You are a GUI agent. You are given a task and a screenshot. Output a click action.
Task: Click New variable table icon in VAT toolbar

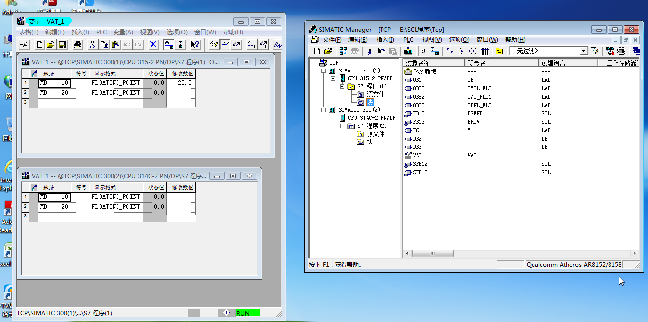click(x=40, y=45)
